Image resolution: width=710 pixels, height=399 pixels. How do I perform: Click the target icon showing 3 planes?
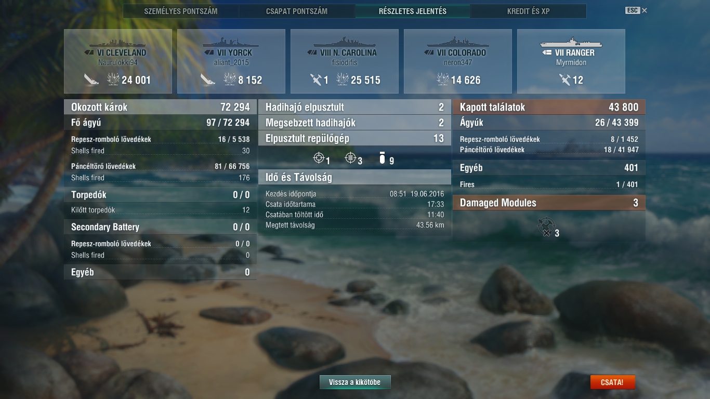point(351,157)
